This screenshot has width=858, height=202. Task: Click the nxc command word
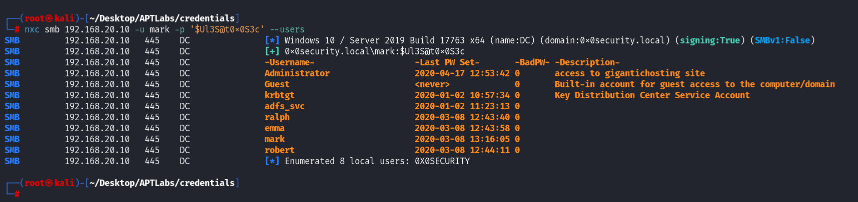pos(32,29)
